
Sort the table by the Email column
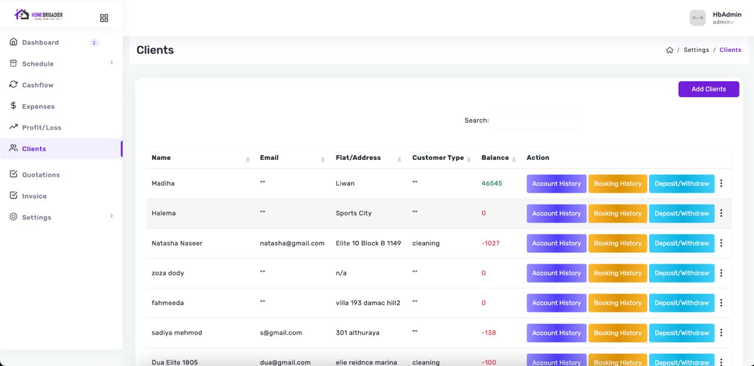323,159
